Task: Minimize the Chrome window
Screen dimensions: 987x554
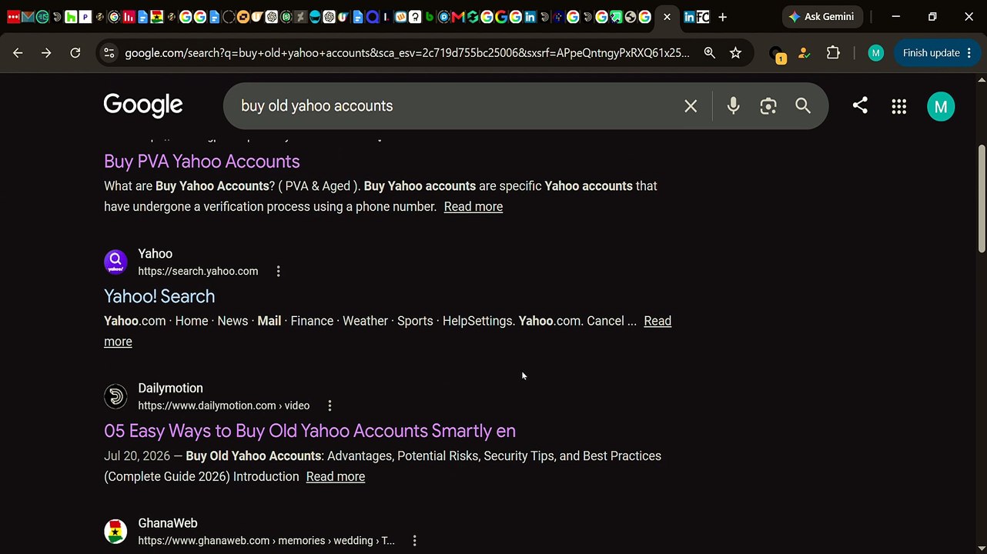Action: coord(896,17)
